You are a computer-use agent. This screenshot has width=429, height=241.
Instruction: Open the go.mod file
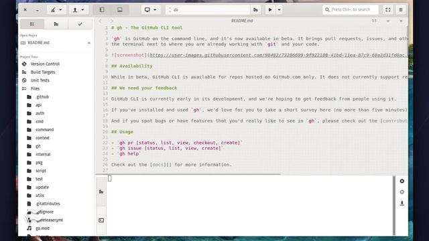pos(42,228)
